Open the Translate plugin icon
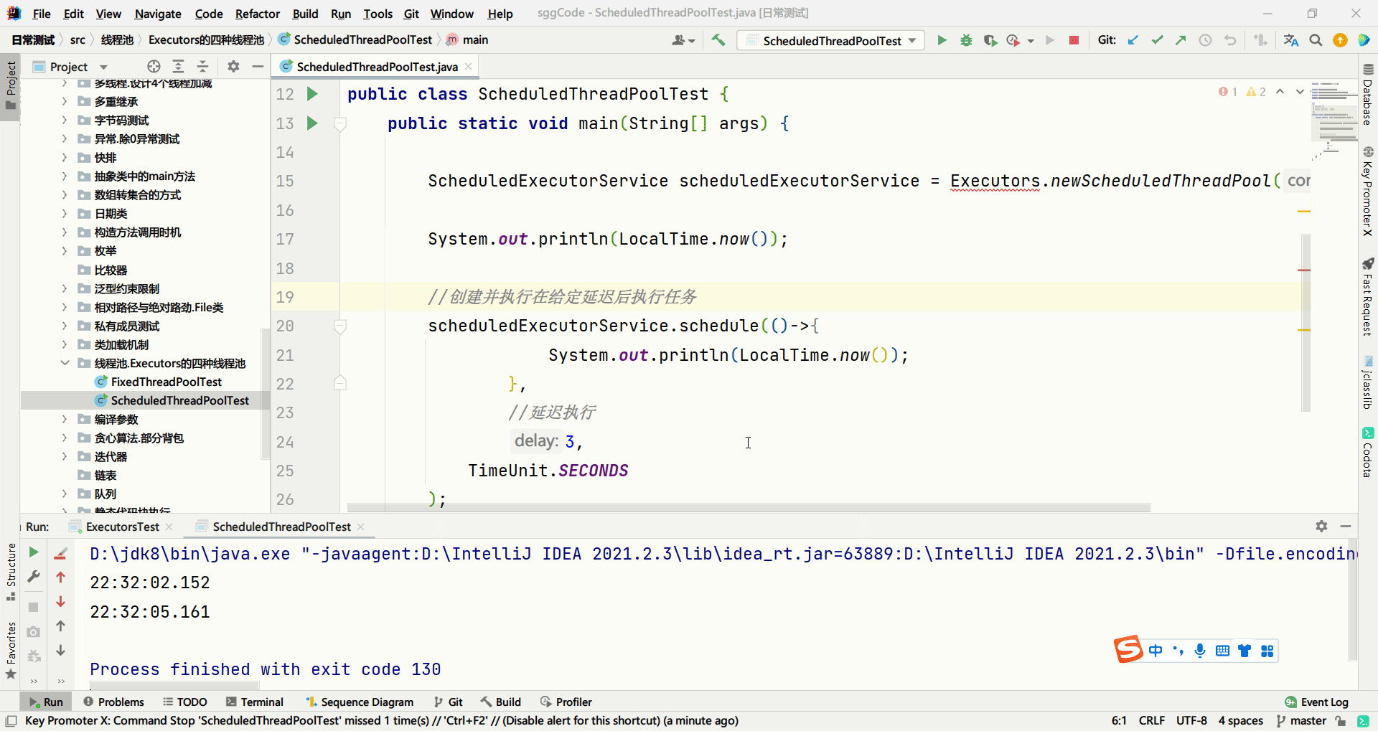1378x731 pixels. tap(1291, 40)
